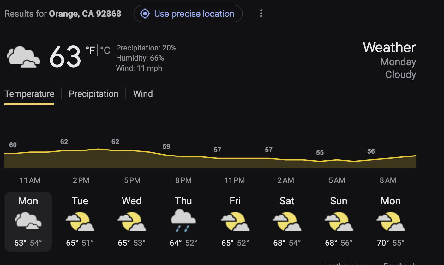Open the Precipitation tab
This screenshot has height=265, width=444.
[x=93, y=94]
